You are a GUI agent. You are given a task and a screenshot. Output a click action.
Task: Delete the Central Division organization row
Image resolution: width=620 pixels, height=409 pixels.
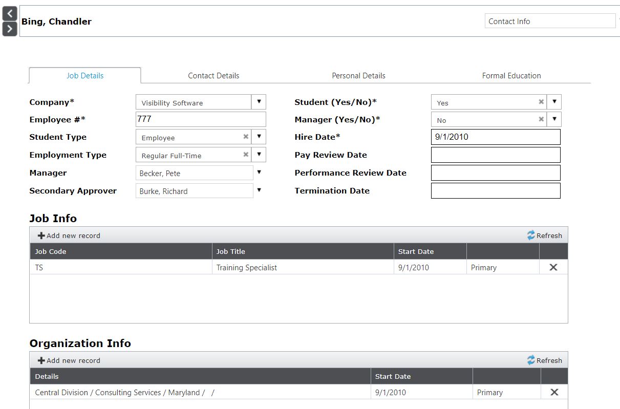click(x=554, y=392)
